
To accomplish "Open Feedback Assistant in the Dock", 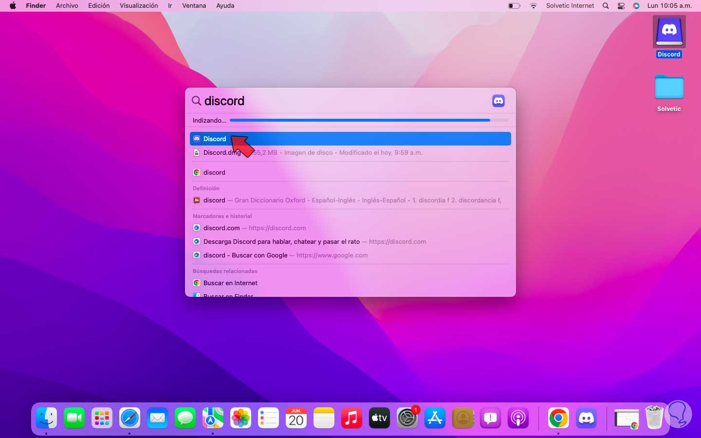I will [x=491, y=418].
